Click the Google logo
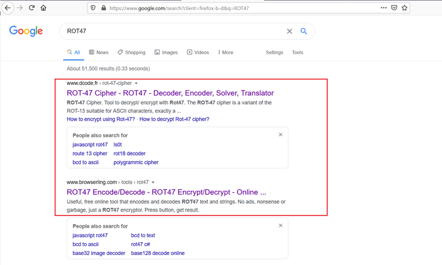442x265 pixels. (26, 31)
